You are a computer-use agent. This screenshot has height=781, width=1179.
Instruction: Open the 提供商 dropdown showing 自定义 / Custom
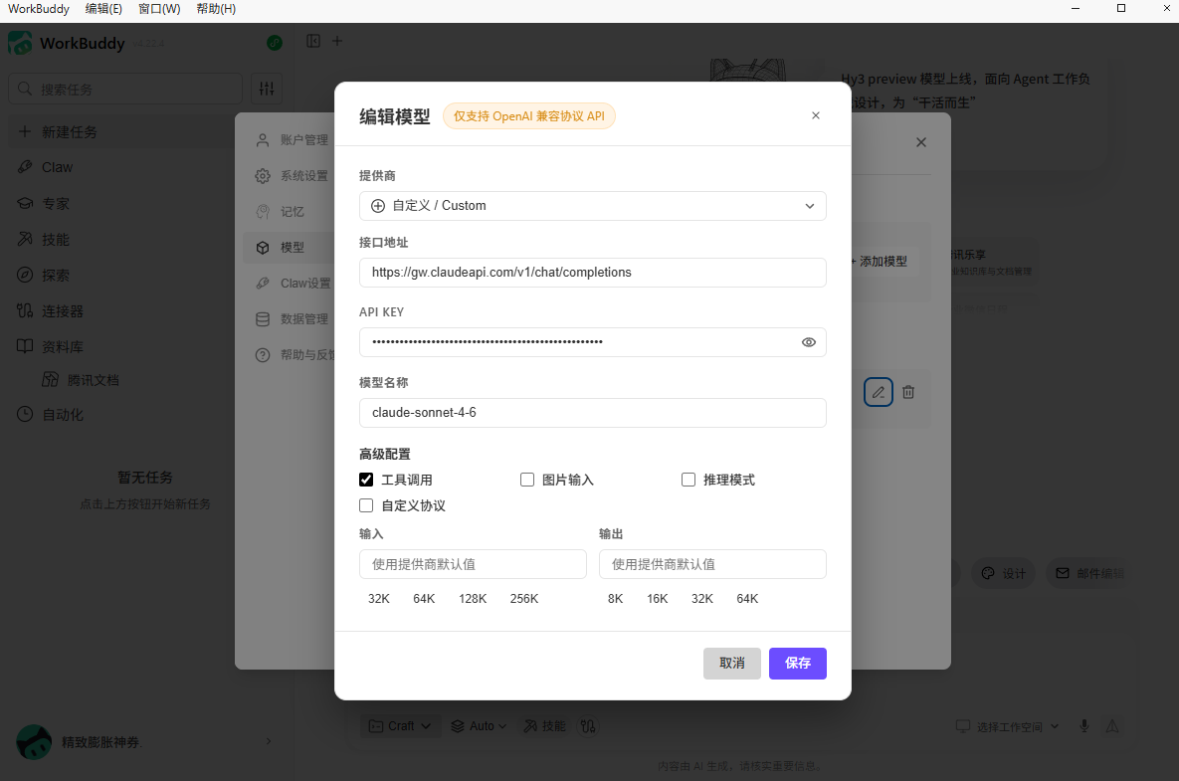click(x=593, y=206)
